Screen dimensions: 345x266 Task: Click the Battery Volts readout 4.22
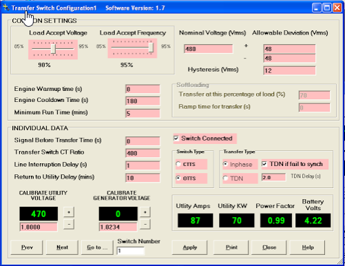click(x=313, y=221)
